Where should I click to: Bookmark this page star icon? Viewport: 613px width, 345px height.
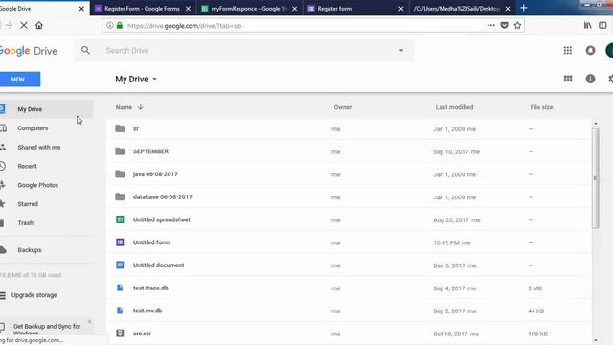pyautogui.click(x=517, y=25)
